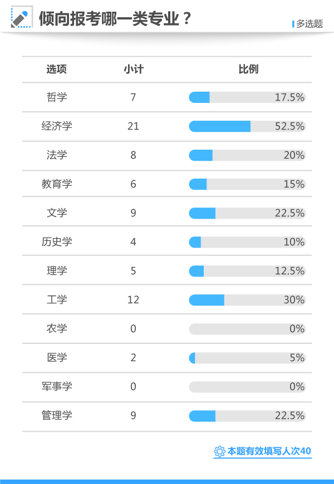Click the 医学 5% progress bar
Viewport: 334px width, 484px height.
(247, 358)
